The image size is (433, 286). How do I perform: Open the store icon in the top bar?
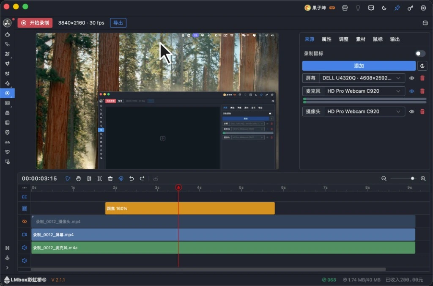point(345,8)
